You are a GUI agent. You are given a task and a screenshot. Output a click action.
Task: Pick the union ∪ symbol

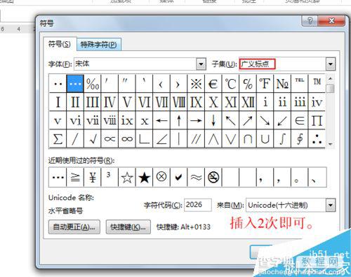(x=265, y=138)
